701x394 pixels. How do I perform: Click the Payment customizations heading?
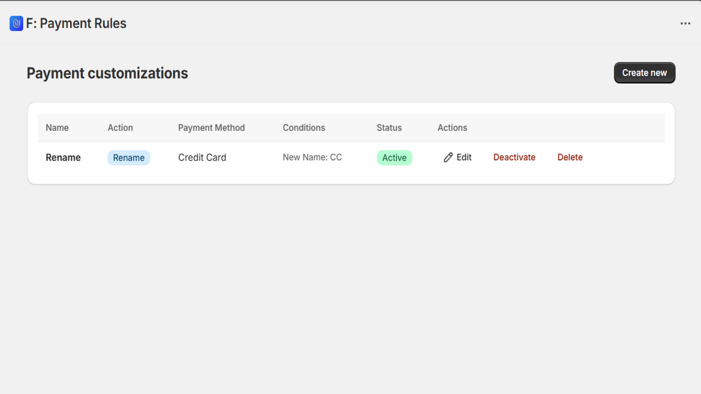click(107, 73)
